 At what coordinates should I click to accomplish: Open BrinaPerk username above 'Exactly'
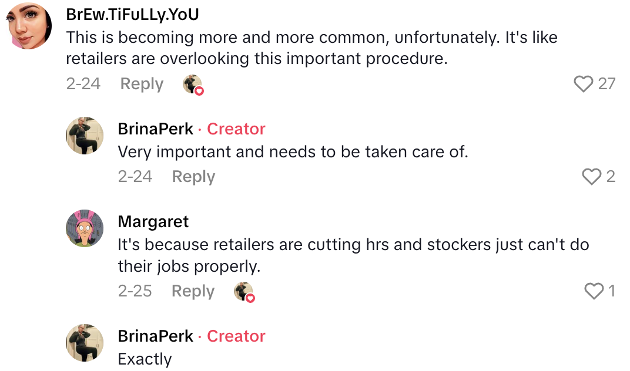point(155,336)
